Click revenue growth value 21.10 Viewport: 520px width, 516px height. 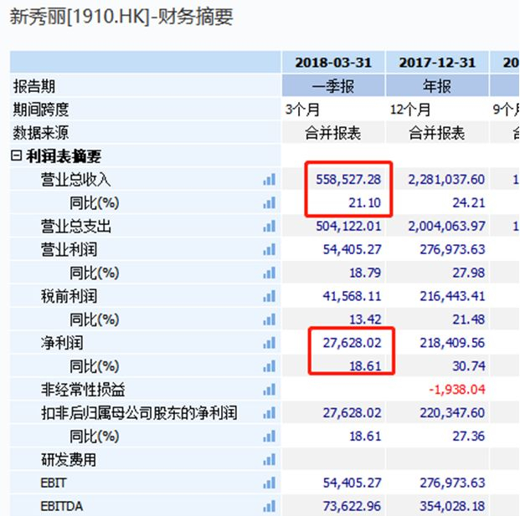coord(364,202)
